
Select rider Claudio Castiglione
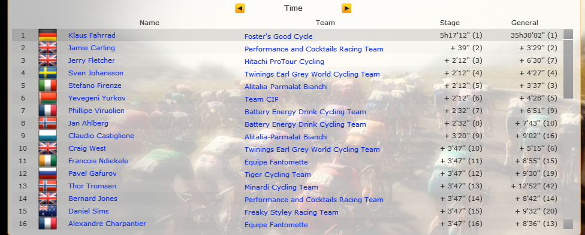coord(101,136)
